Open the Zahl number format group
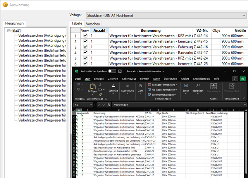 (x=140, y=89)
